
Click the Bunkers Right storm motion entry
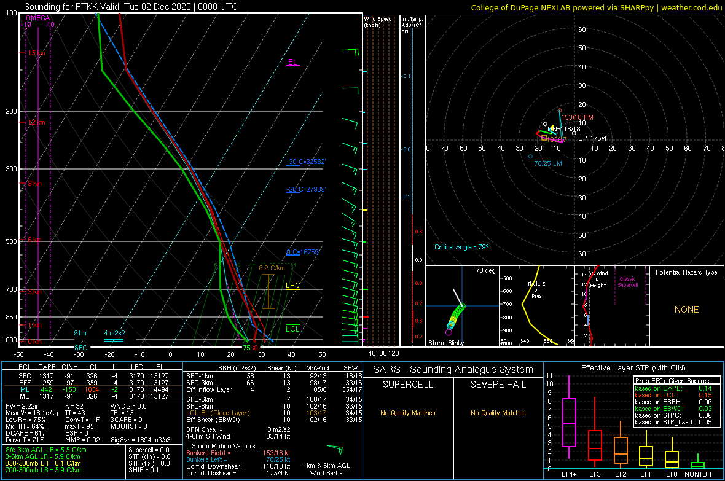point(238,453)
